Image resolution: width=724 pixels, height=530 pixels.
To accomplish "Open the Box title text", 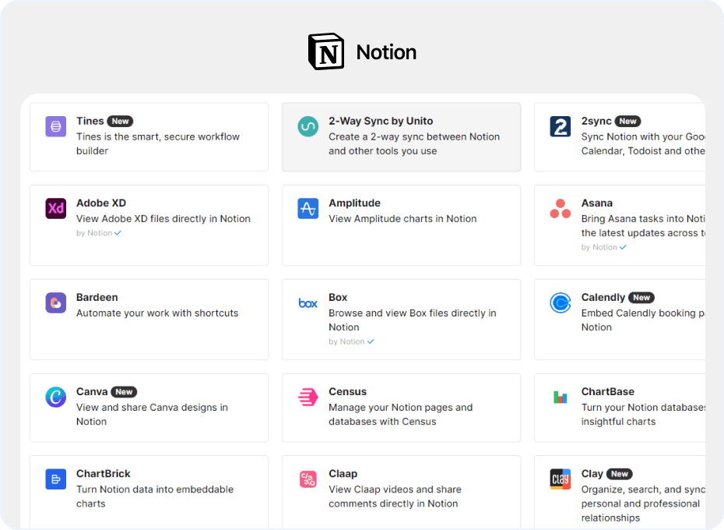I will pos(338,298).
